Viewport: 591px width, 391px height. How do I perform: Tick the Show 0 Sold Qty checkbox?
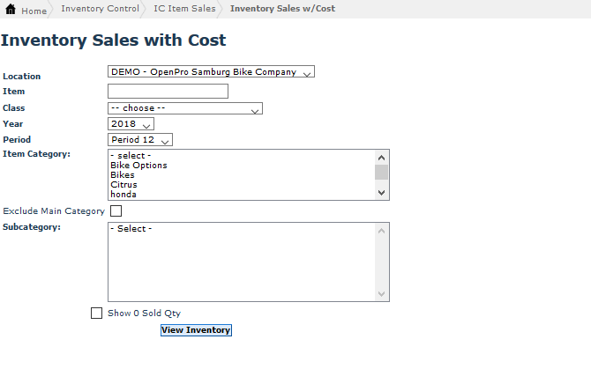97,314
